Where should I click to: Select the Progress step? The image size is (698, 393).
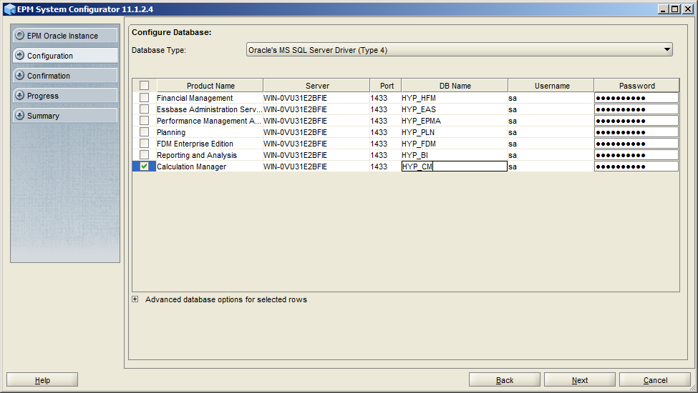[65, 95]
